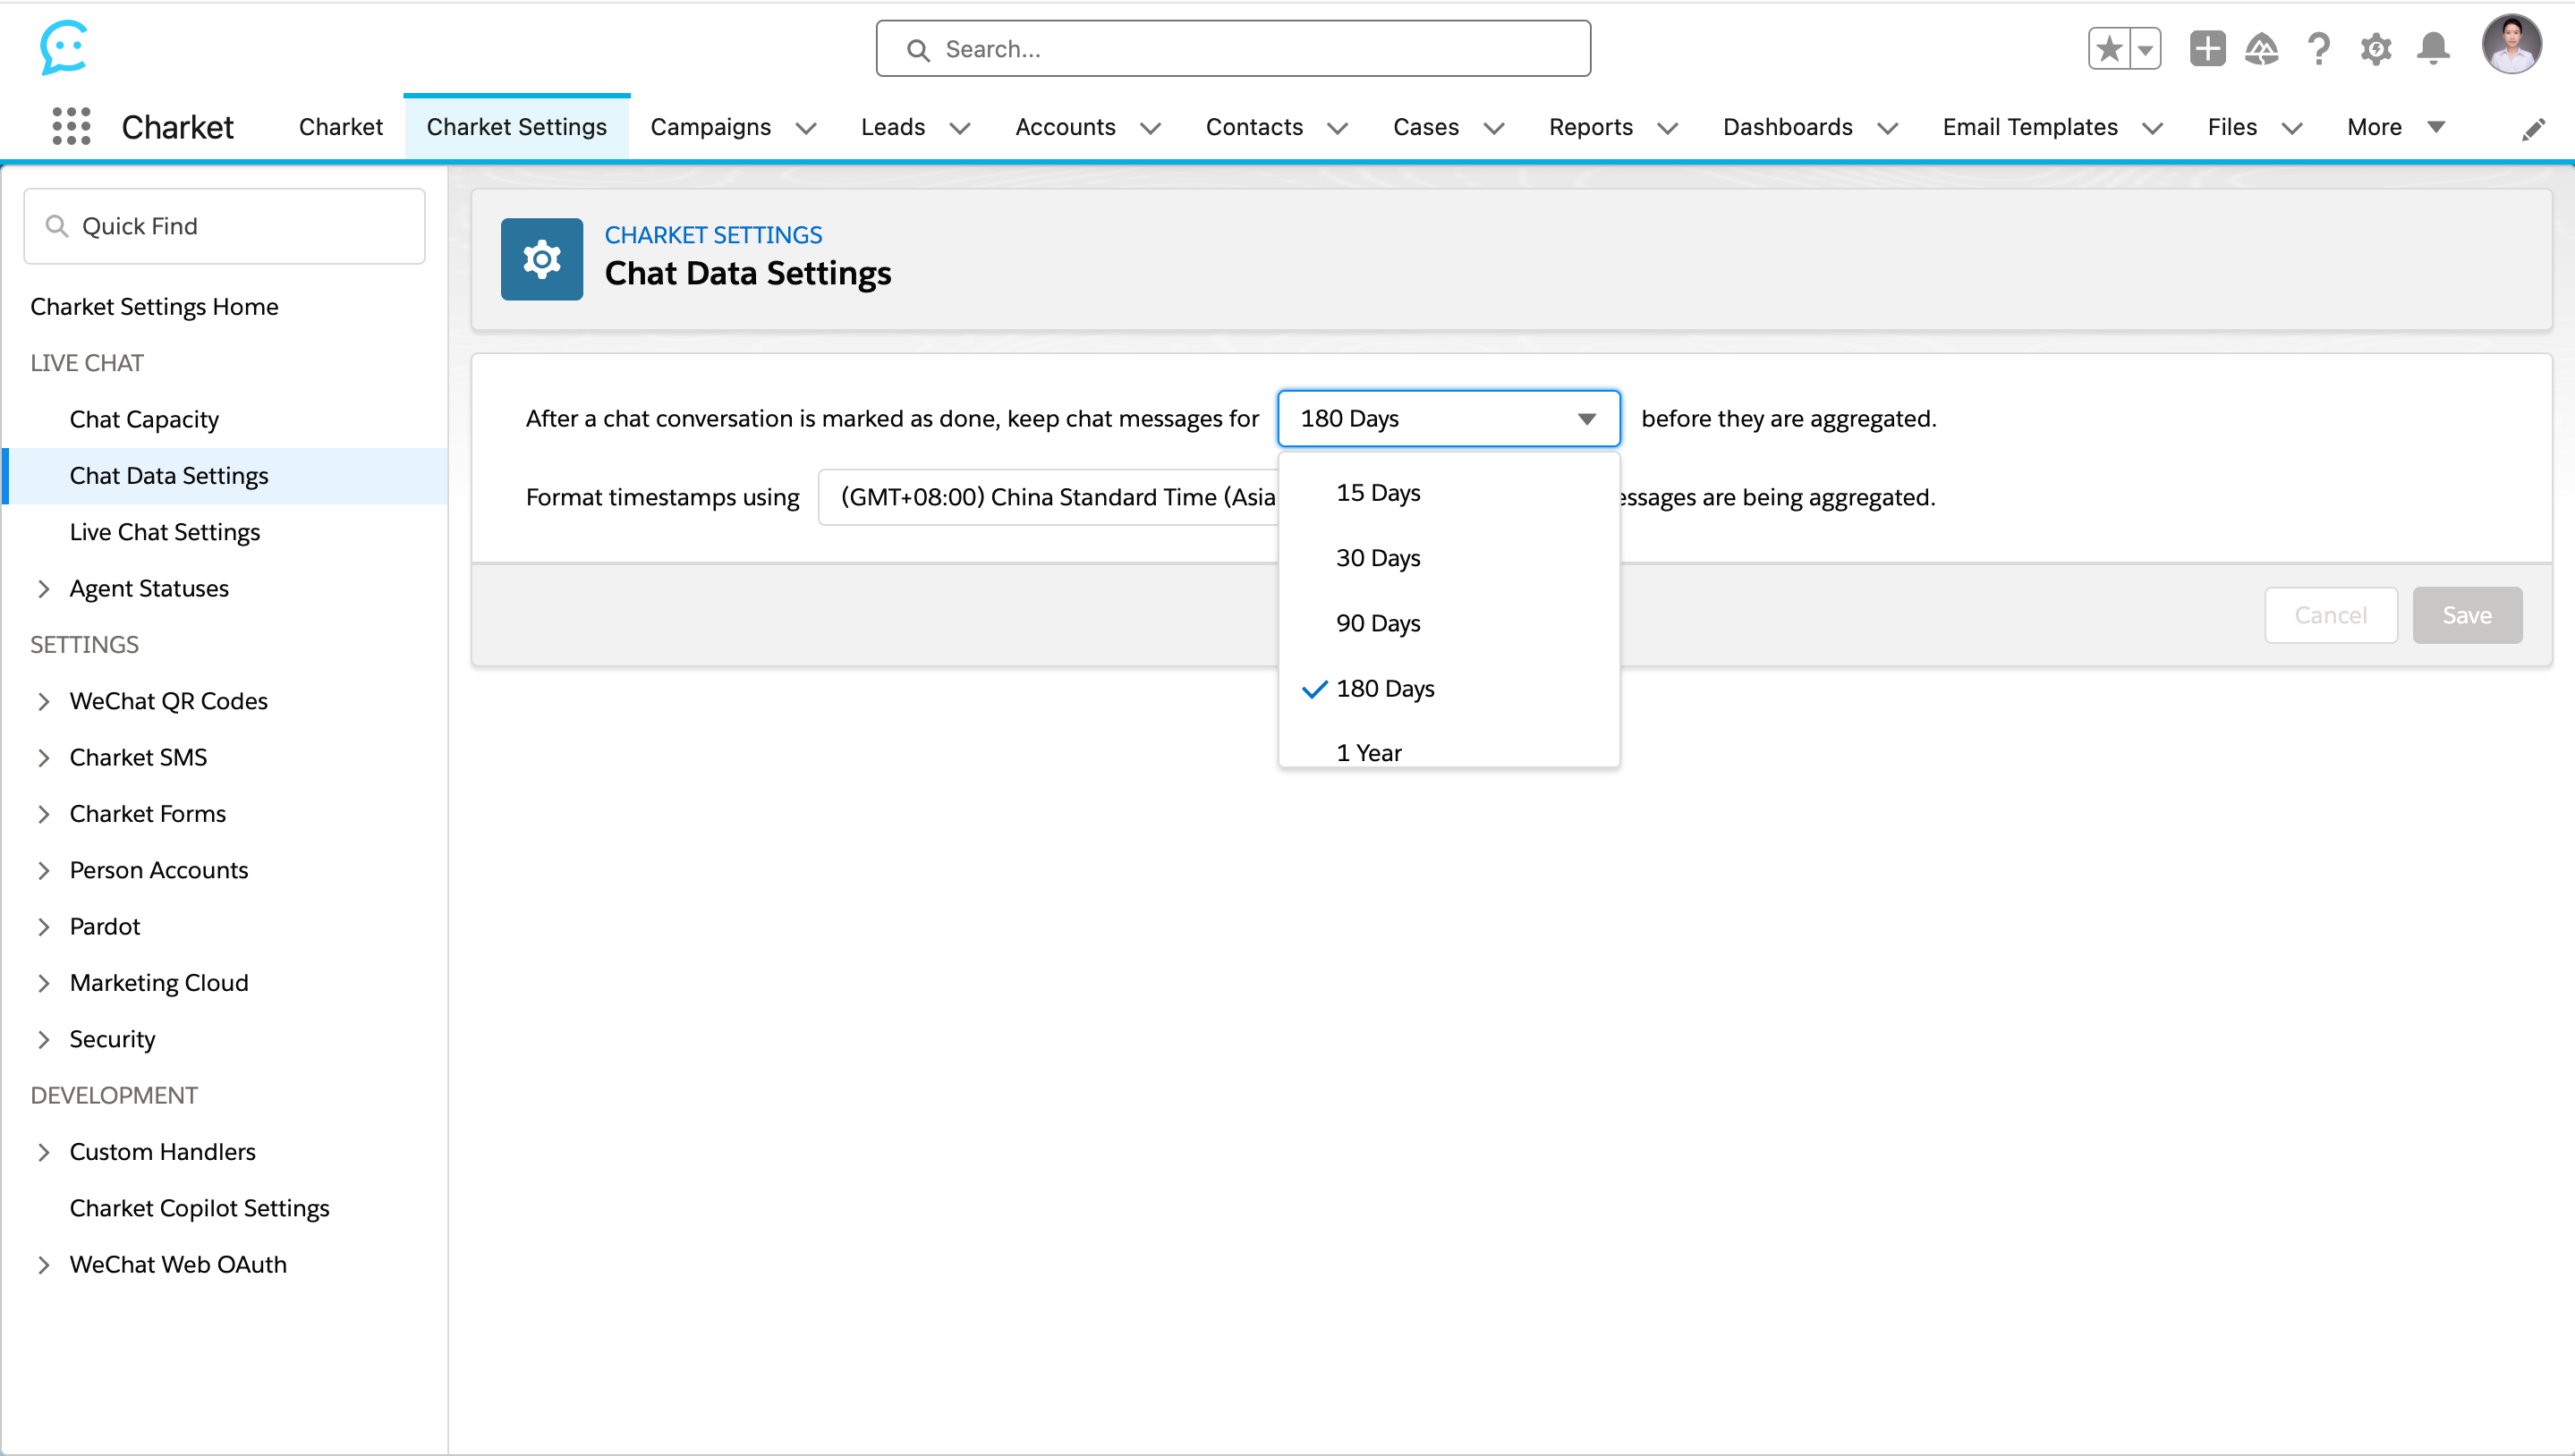
Task: Open the Trailhead guidance icon
Action: point(2261,48)
